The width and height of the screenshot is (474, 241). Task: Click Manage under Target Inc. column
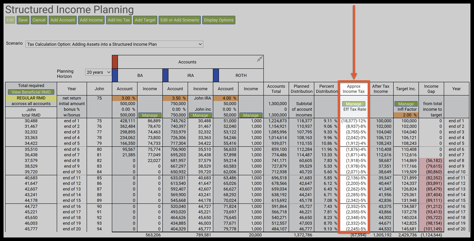point(406,104)
